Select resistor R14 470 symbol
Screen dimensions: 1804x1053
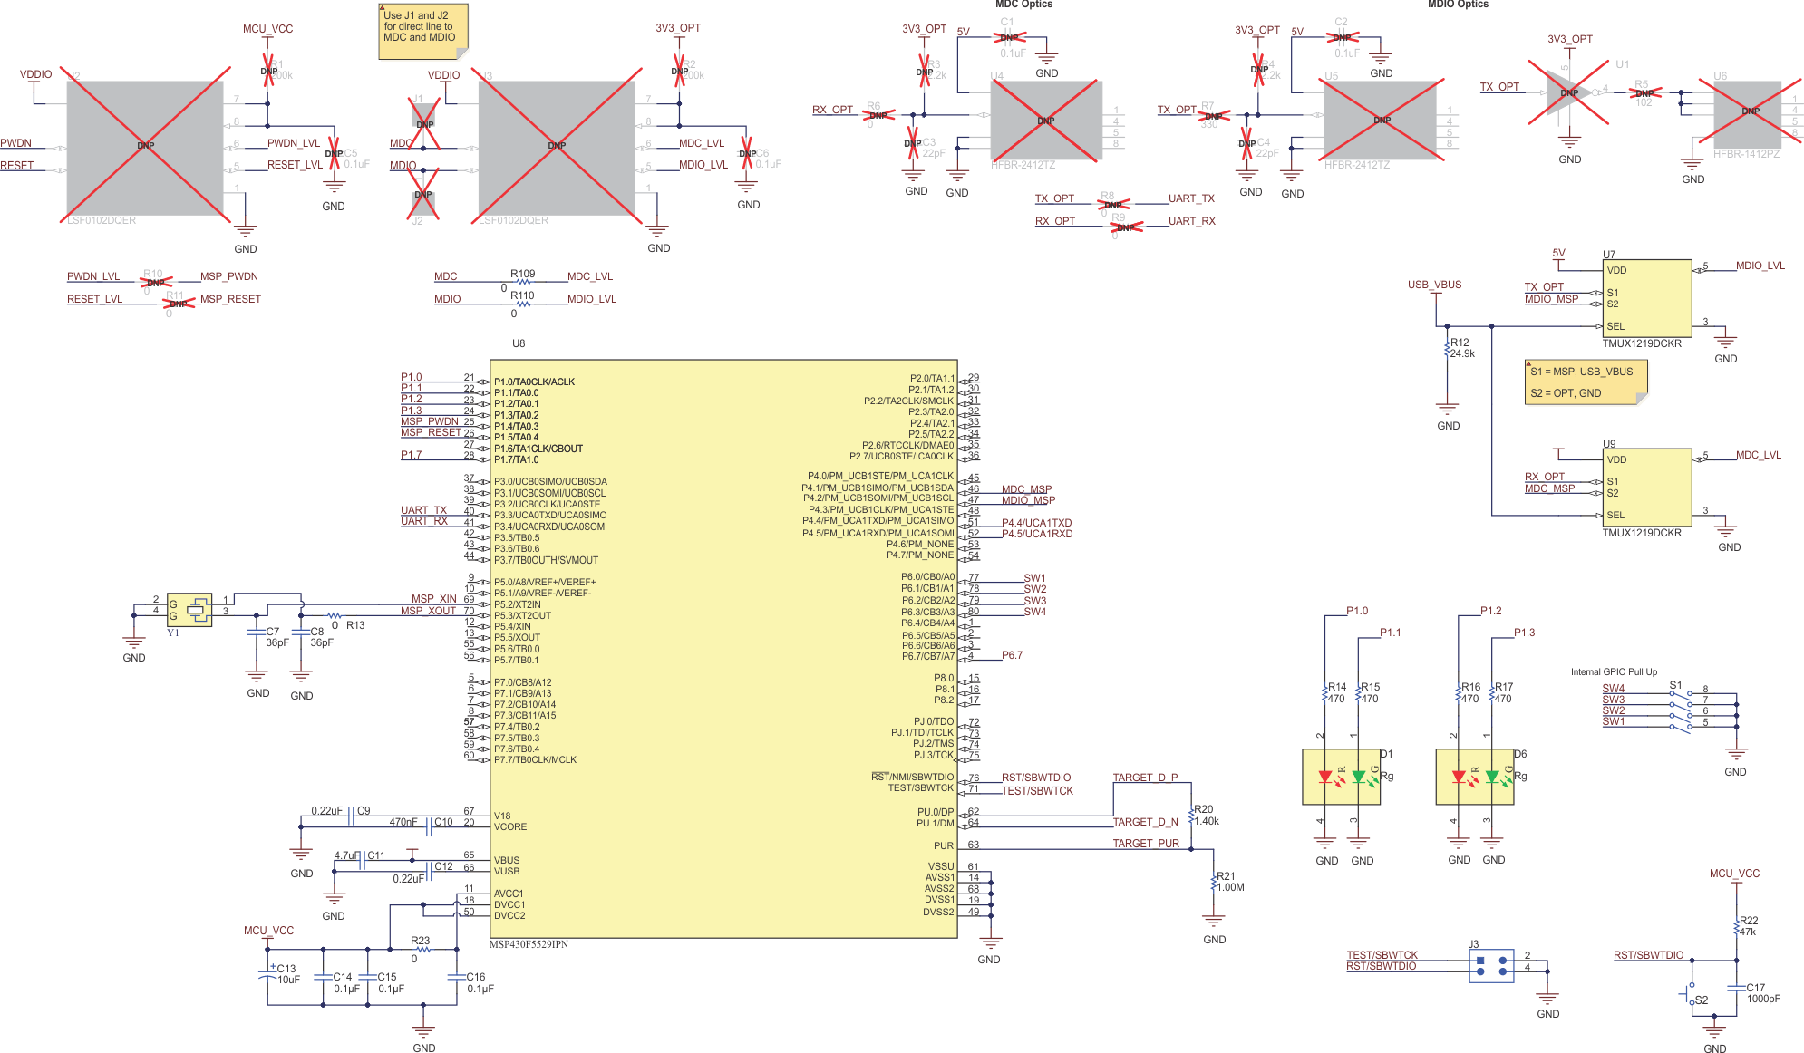1324,693
